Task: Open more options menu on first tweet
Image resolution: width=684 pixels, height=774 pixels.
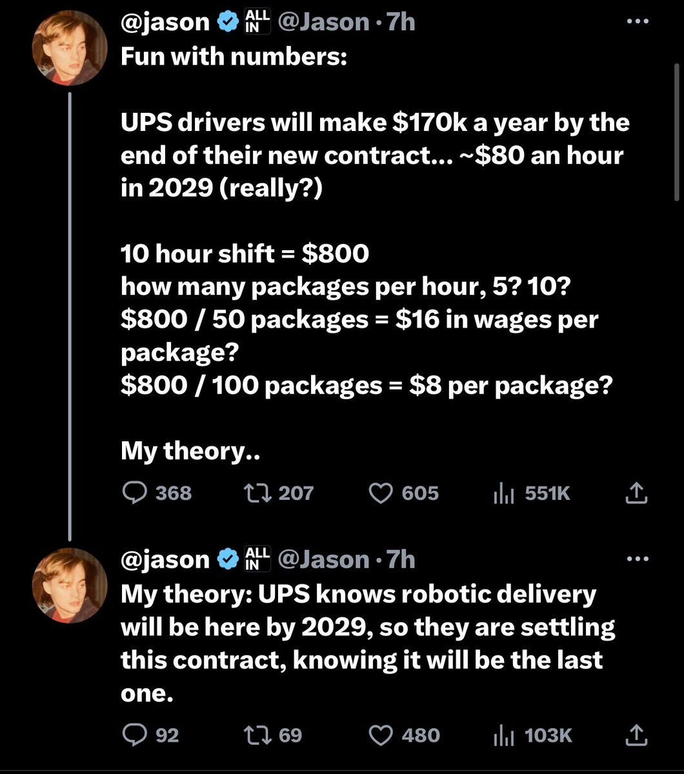Action: click(x=636, y=21)
